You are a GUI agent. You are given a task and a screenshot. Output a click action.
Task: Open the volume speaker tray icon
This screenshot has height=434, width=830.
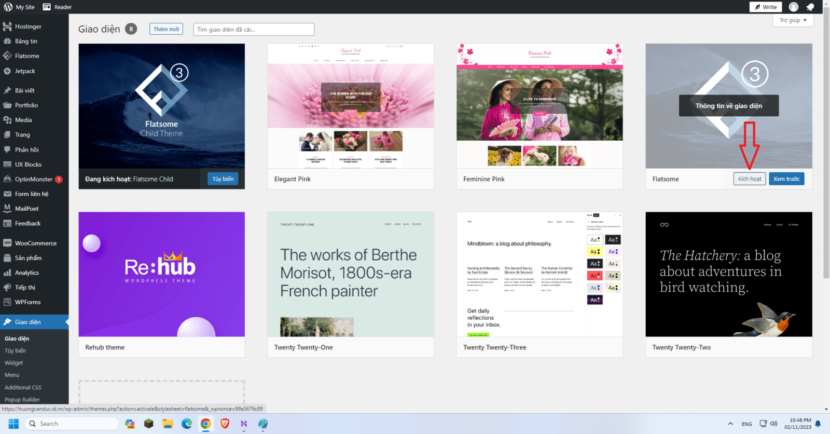tap(773, 424)
